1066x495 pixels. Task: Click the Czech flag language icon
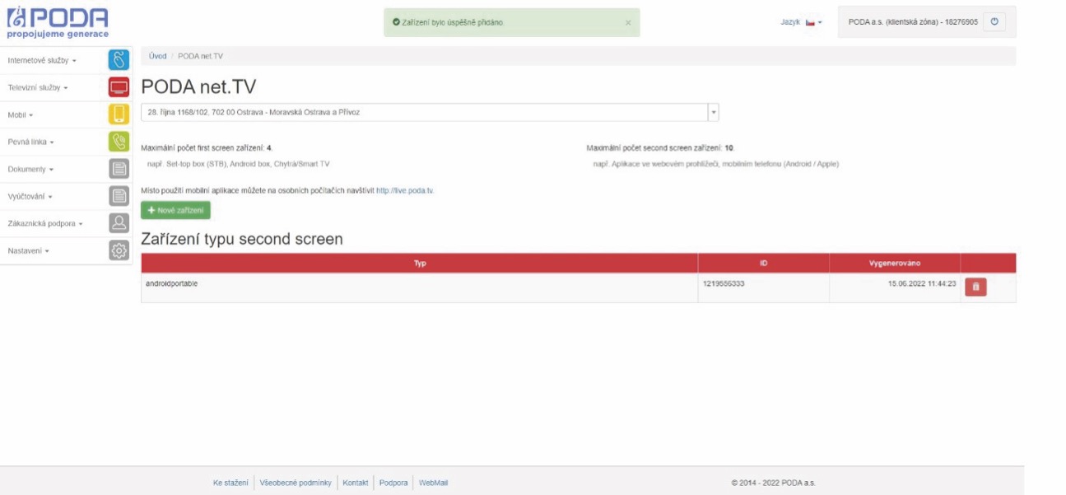(x=810, y=22)
